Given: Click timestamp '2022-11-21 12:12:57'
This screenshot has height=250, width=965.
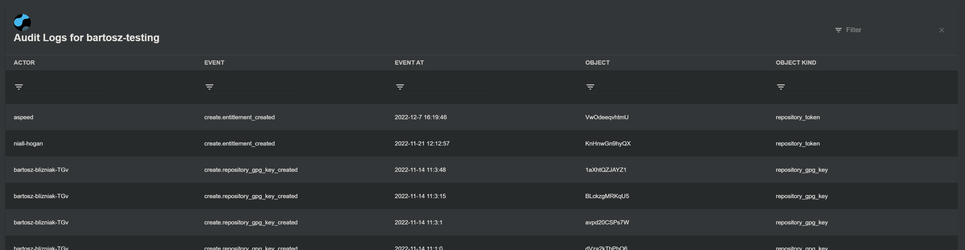Looking at the screenshot, I should 422,144.
